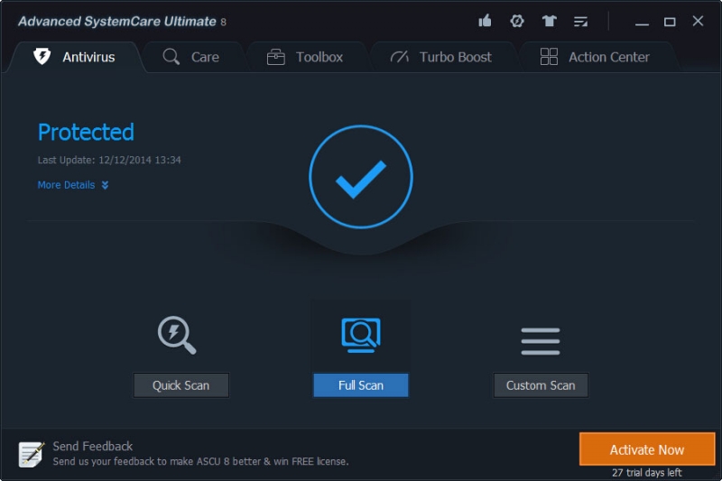Open the Send Feedback link text
This screenshot has height=481, width=722.
coord(93,446)
